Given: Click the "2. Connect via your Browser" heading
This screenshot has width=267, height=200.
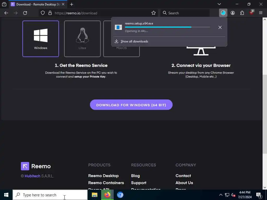Looking at the screenshot, I should [201, 65].
